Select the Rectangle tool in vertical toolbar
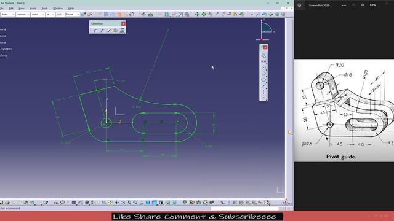 point(263,61)
